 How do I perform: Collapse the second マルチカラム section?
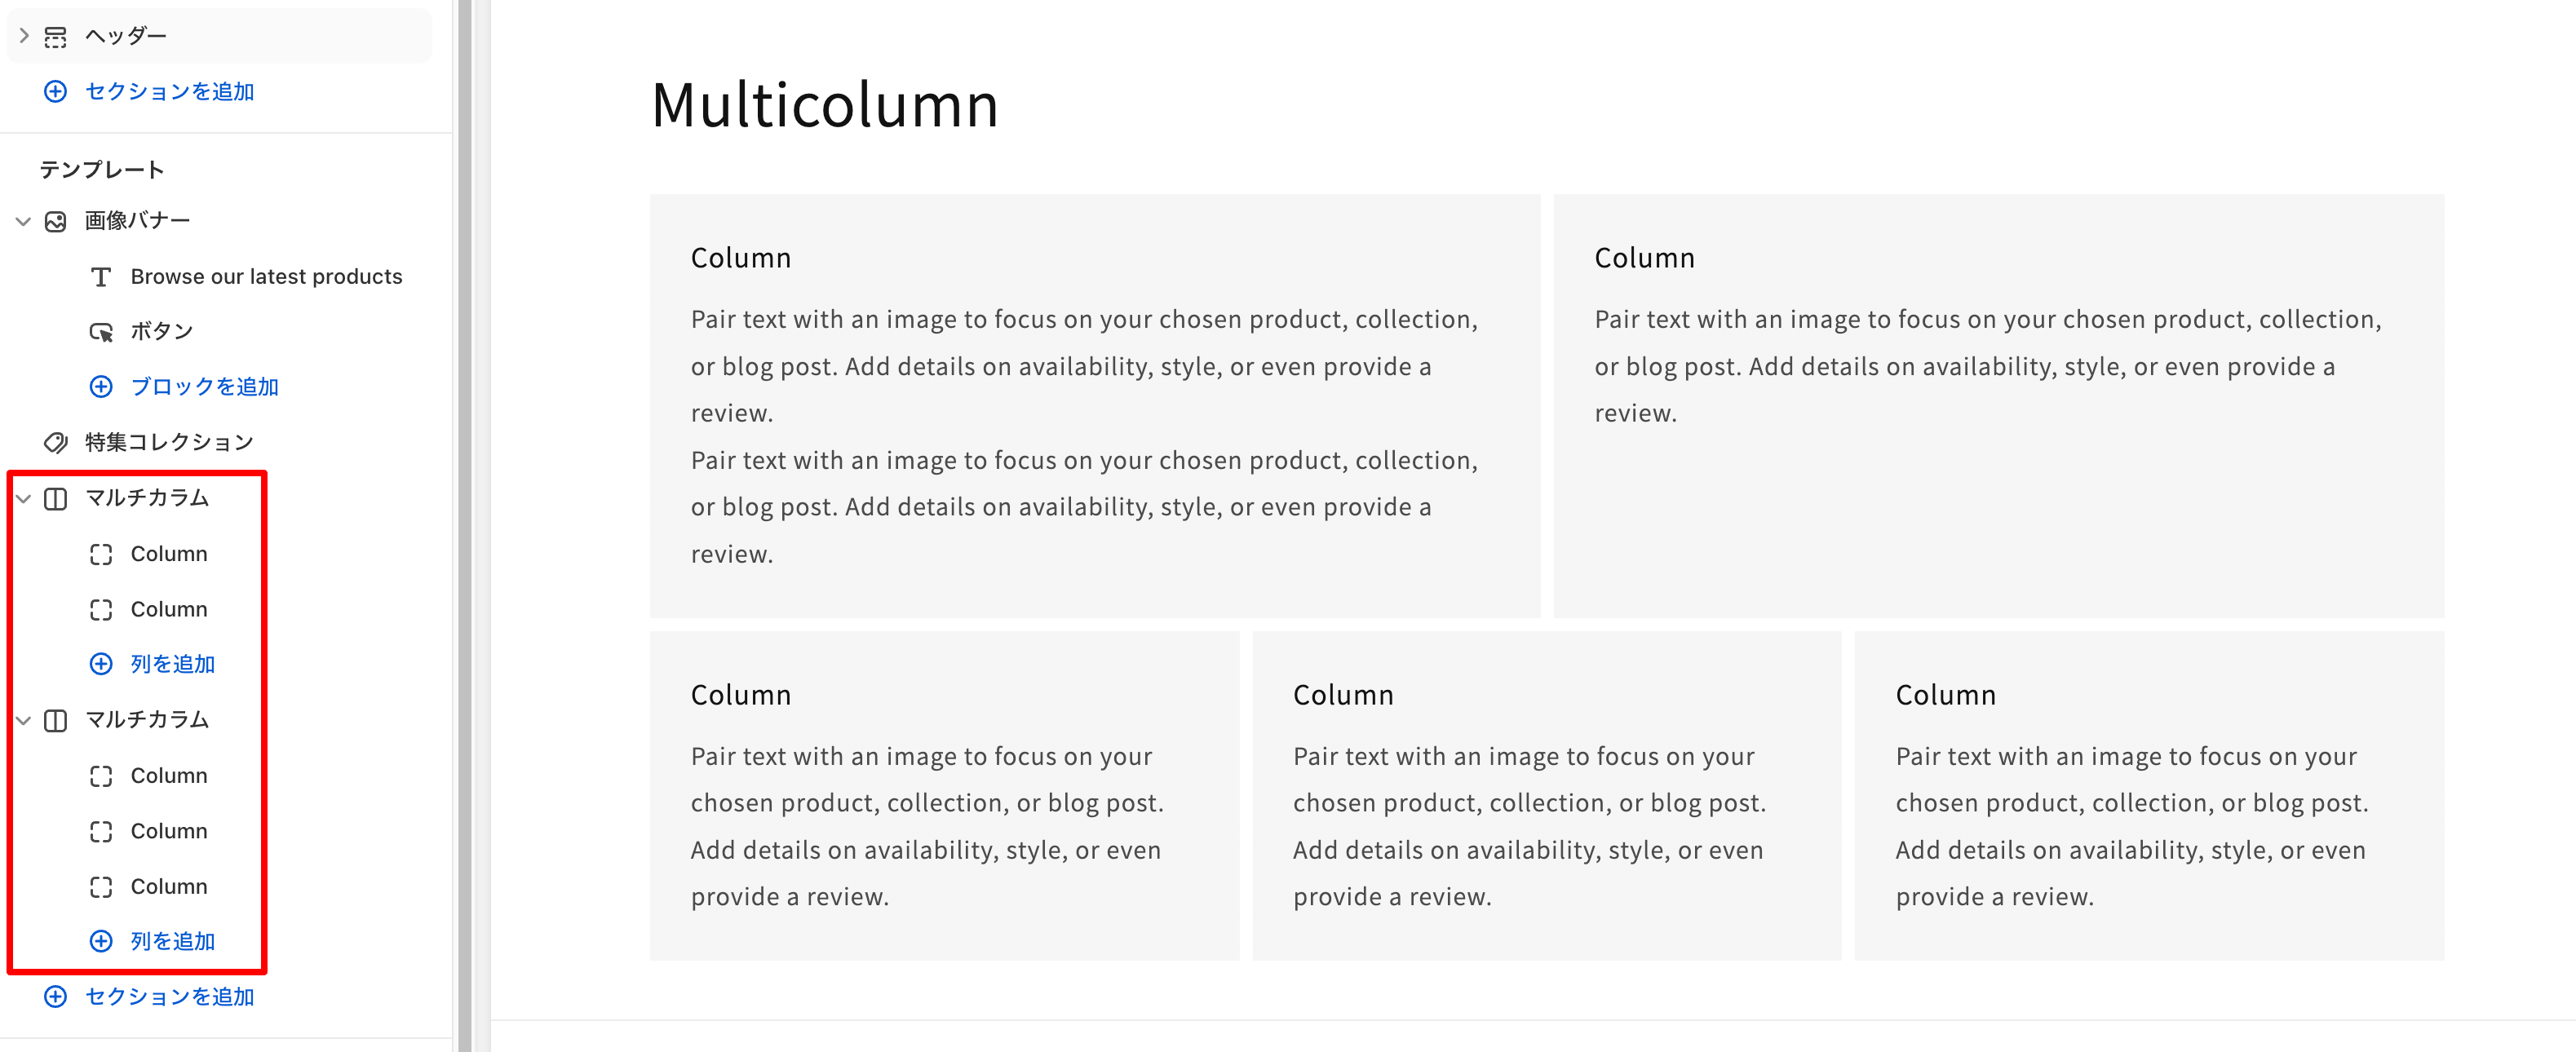click(24, 720)
